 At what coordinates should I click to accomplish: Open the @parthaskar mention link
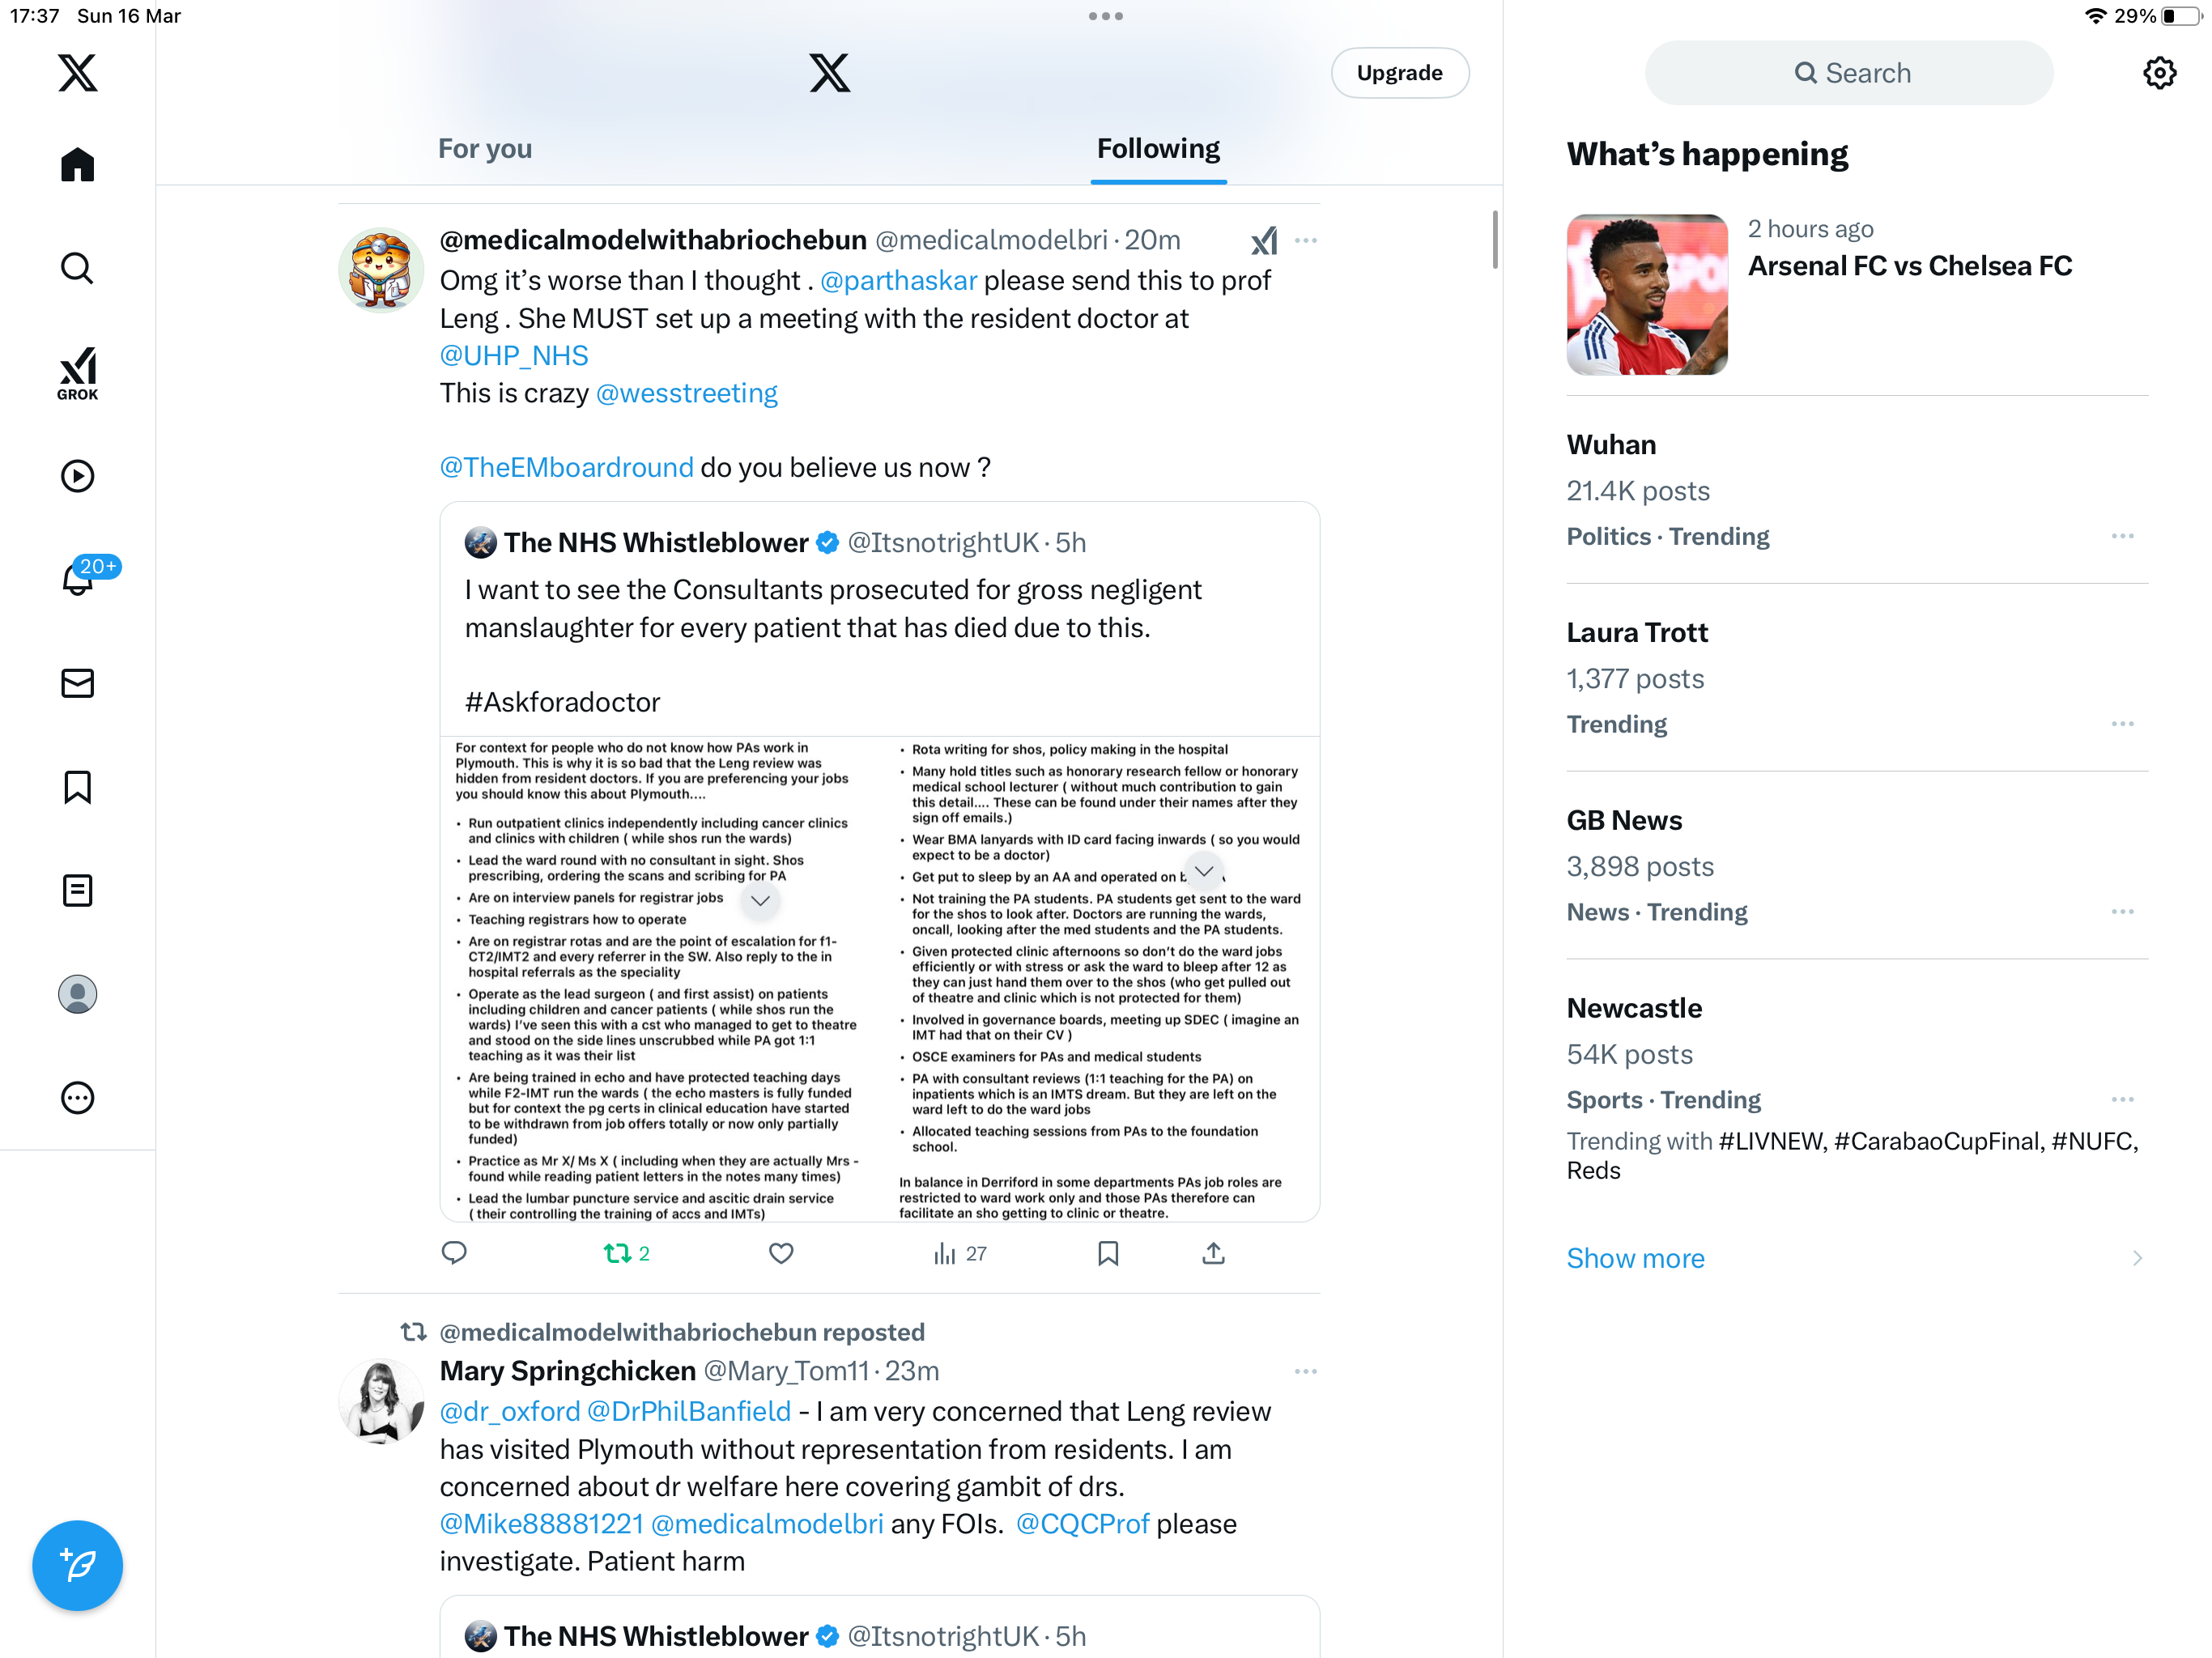[x=898, y=281]
